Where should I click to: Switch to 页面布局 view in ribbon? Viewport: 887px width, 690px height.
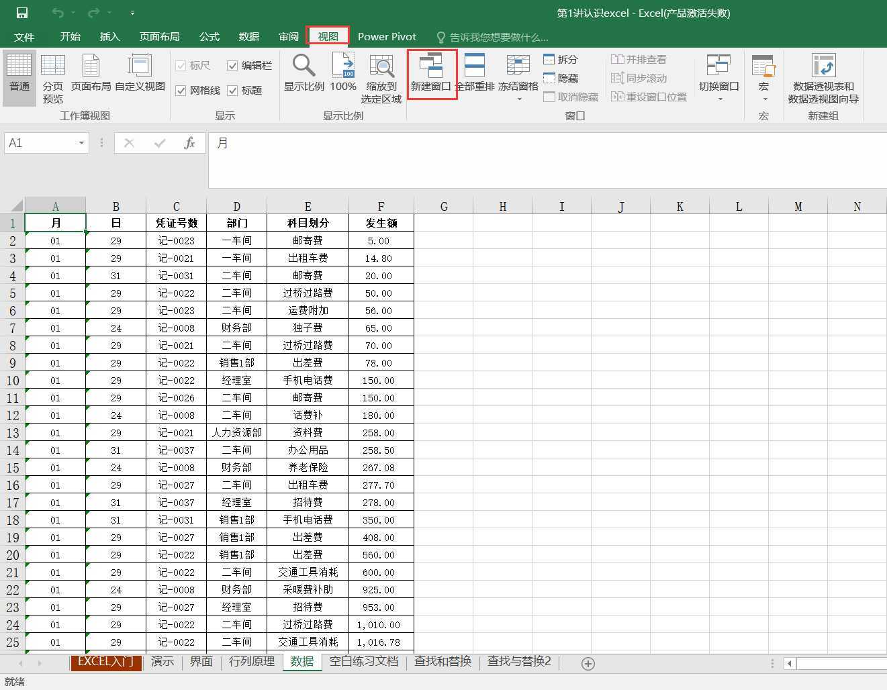[x=91, y=72]
